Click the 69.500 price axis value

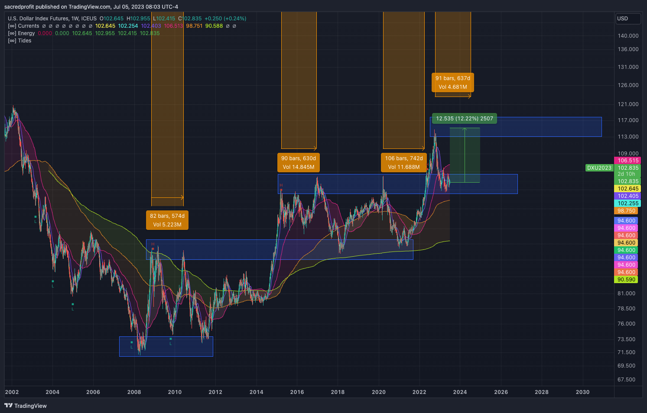tap(627, 366)
